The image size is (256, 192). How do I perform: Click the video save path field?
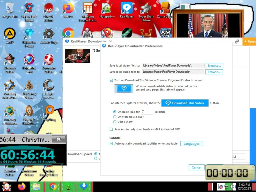tap(173, 66)
